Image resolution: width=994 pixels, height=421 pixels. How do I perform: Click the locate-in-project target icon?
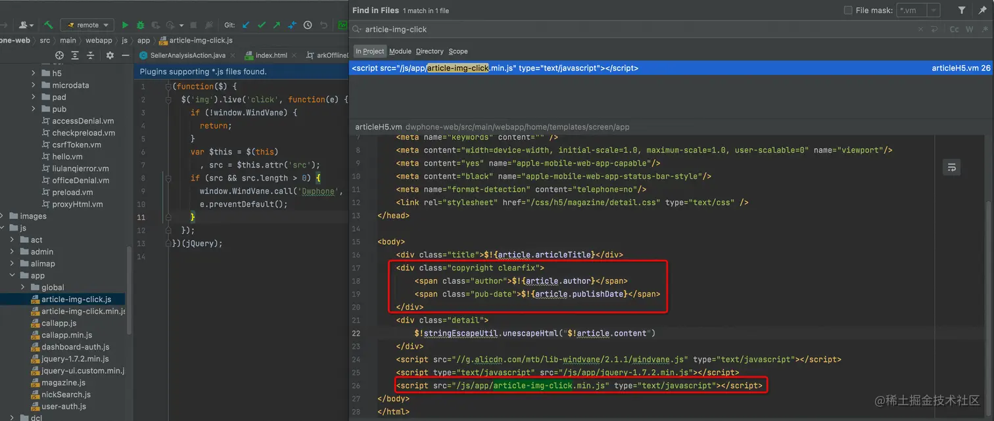point(59,55)
